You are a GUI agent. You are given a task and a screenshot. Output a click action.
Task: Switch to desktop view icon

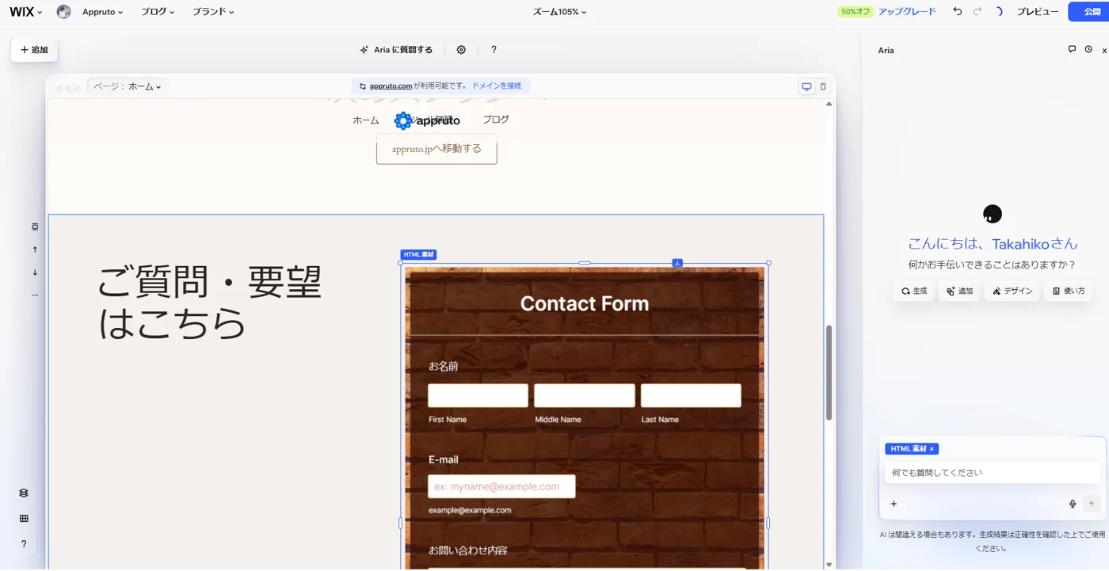point(806,86)
